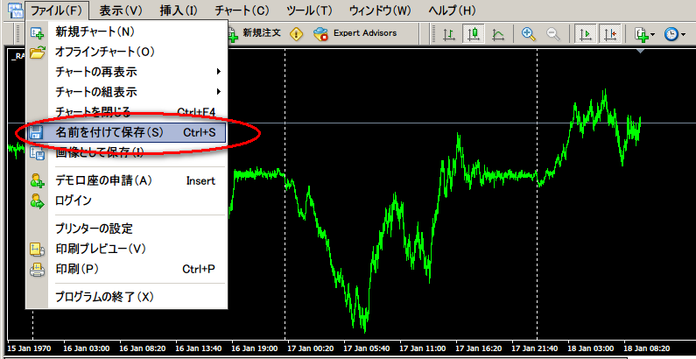The width and height of the screenshot is (696, 359).
Task: Click the print preview icon
Action: [x=37, y=249]
